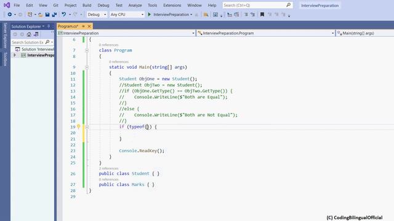394x221 pixels.
Task: Open the Edit menu
Action: tap(30, 5)
